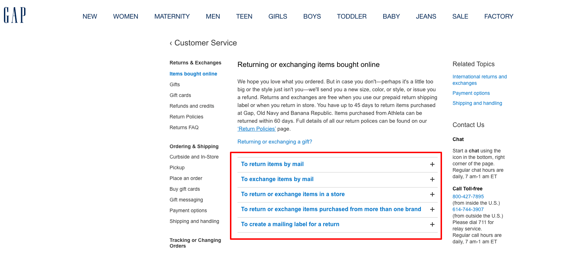Viewport: 562px width, 253px height.
Task: Expand 'To exchange items by mail'
Action: tap(337, 180)
